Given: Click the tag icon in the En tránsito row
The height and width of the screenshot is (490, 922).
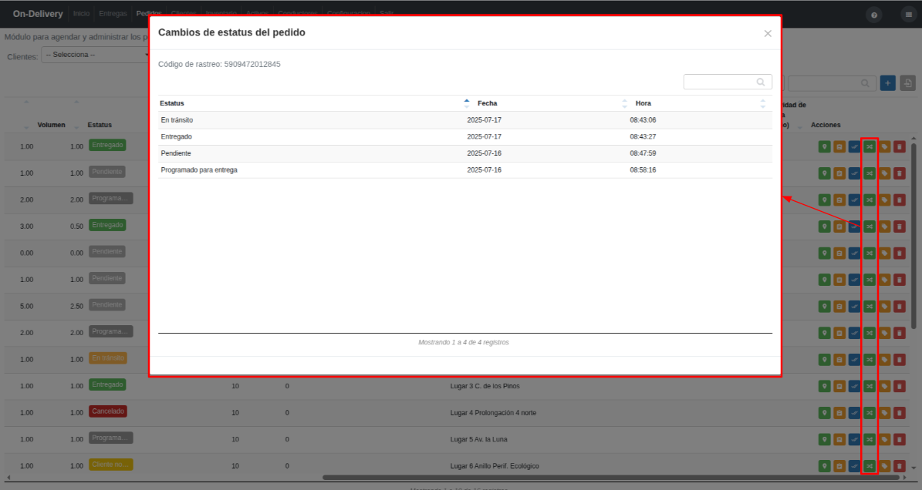Looking at the screenshot, I should pos(884,359).
